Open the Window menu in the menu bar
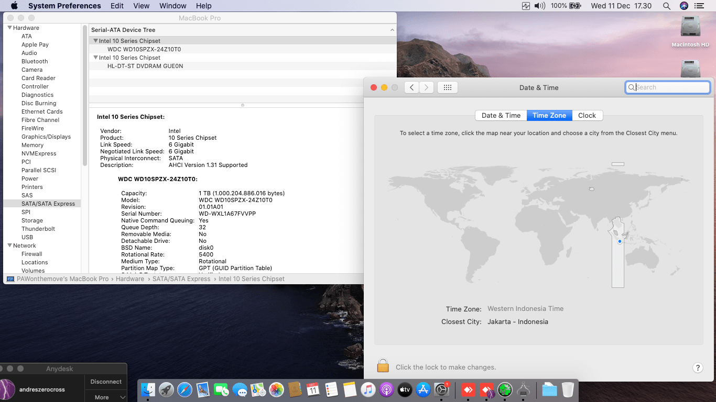 click(172, 6)
